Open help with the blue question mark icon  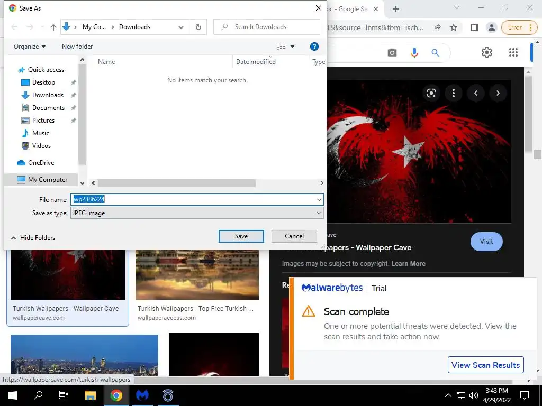314,47
